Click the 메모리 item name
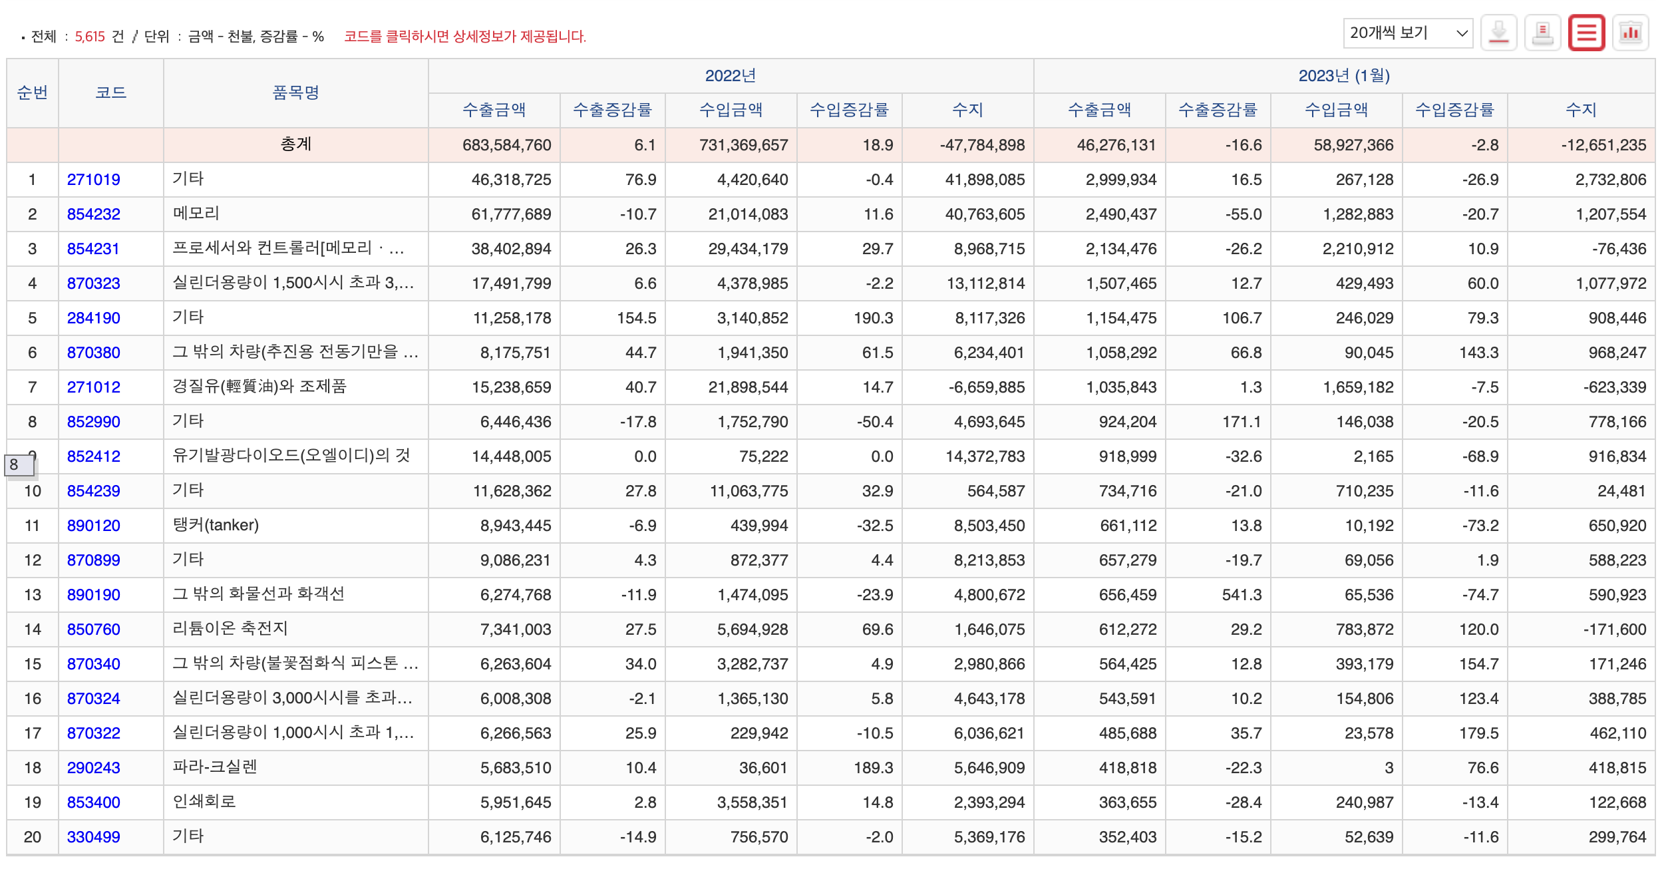Viewport: 1674px width, 873px height. (196, 214)
